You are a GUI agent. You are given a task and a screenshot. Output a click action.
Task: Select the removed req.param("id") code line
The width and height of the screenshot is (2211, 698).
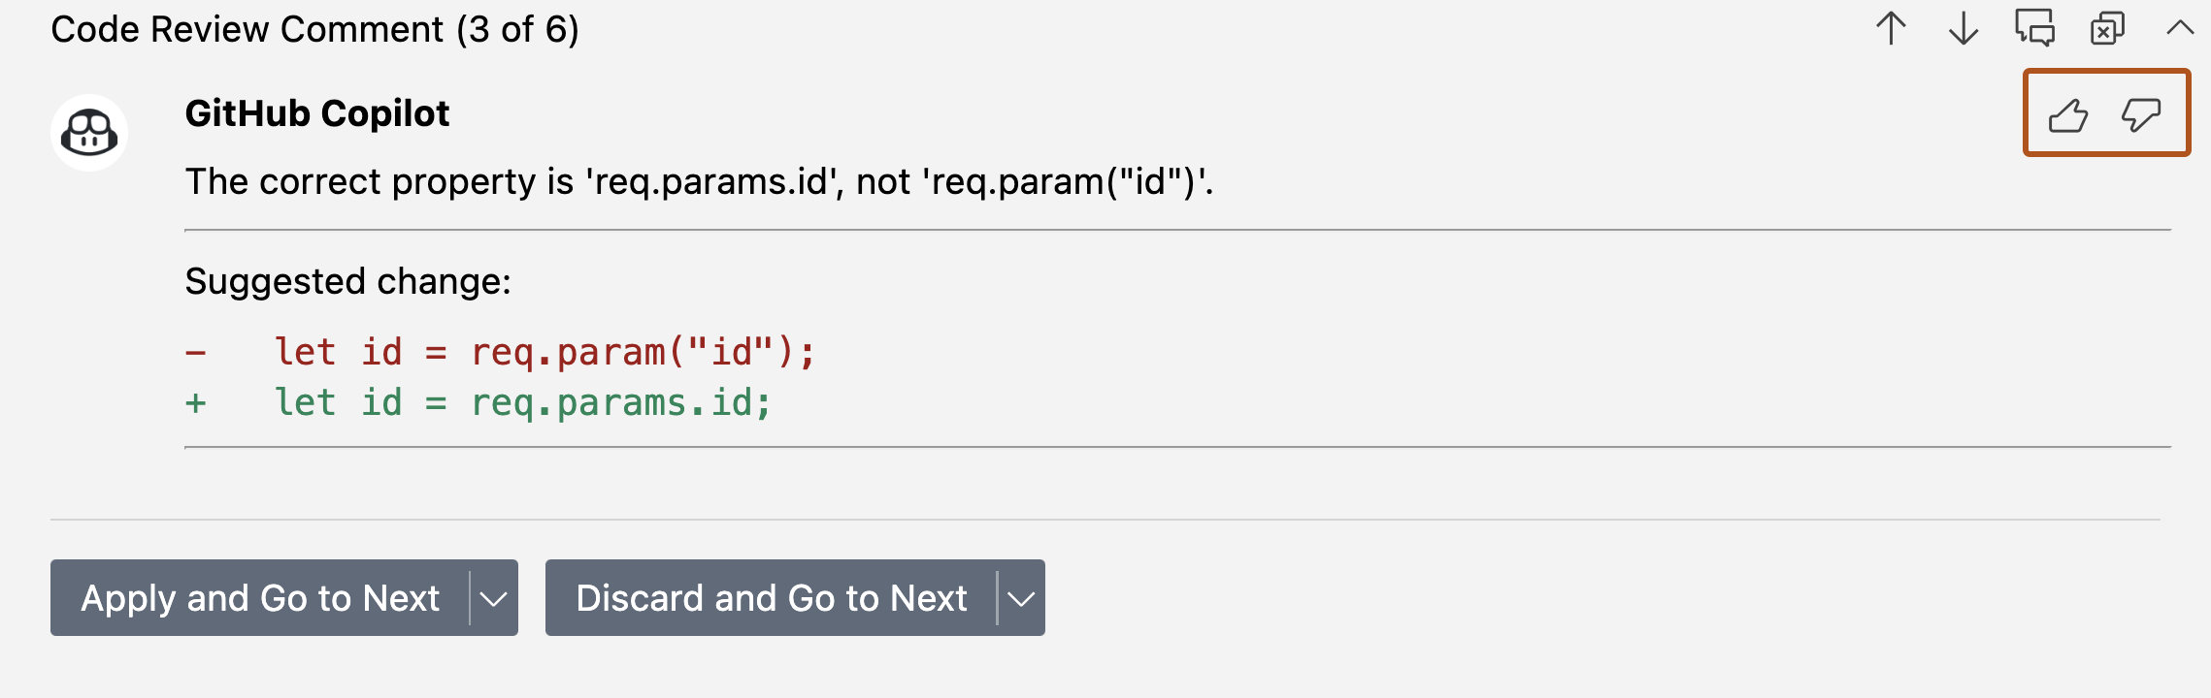point(544,351)
